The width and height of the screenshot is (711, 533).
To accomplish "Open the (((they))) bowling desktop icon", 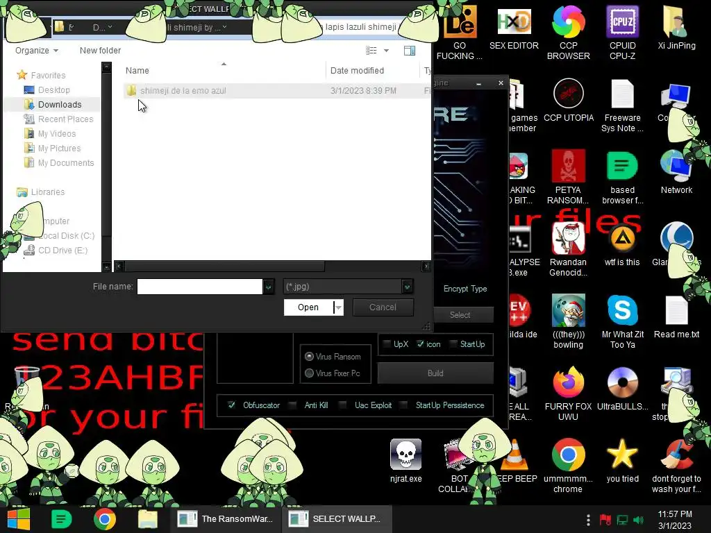I will click(568, 321).
